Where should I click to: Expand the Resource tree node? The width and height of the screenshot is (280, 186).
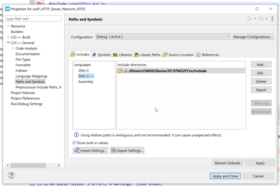click(8, 26)
